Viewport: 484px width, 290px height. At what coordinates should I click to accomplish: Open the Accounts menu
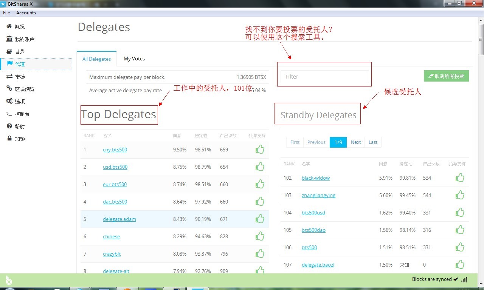pyautogui.click(x=26, y=13)
